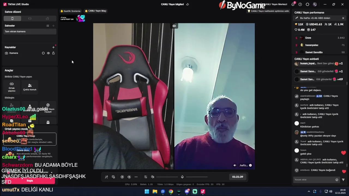Open the profile avatar menu
The width and height of the screenshot is (349, 196).
[315, 4]
